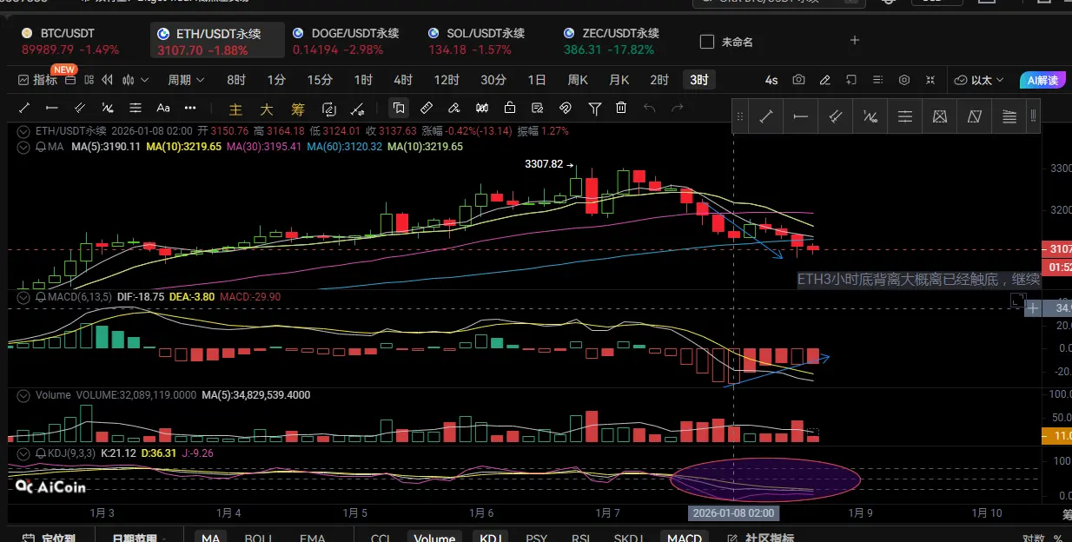Click the filter funnel icon

pyautogui.click(x=595, y=109)
